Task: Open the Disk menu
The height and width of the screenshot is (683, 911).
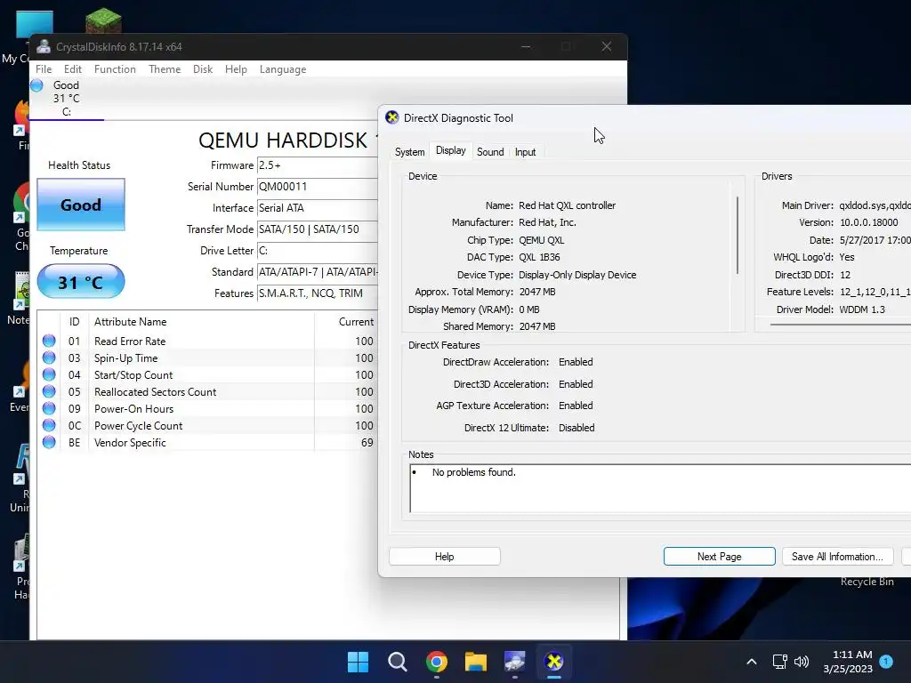Action: click(203, 69)
